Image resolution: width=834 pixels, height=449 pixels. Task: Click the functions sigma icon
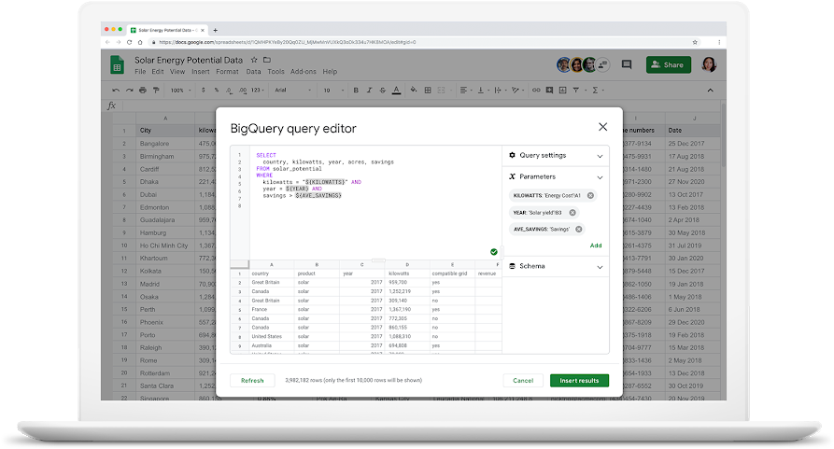click(x=595, y=91)
